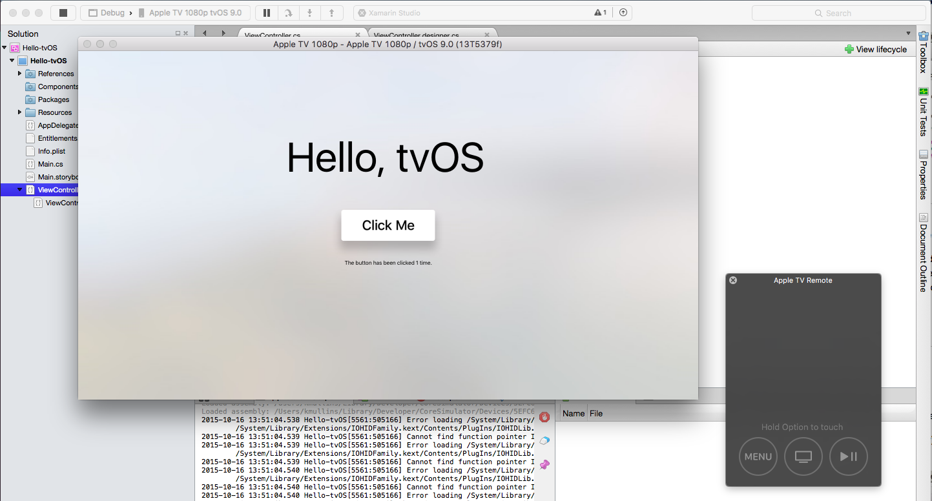Image resolution: width=932 pixels, height=501 pixels.
Task: Click the green plus View lifecycle icon
Action: coord(849,49)
